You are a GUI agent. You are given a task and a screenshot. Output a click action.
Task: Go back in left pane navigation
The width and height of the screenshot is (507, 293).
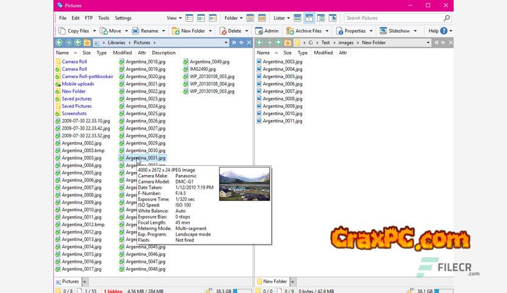click(x=59, y=43)
